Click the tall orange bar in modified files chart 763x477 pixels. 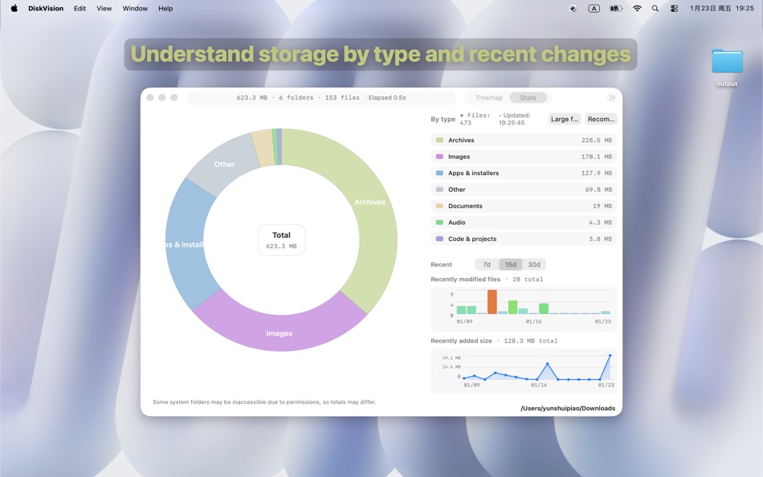click(492, 303)
